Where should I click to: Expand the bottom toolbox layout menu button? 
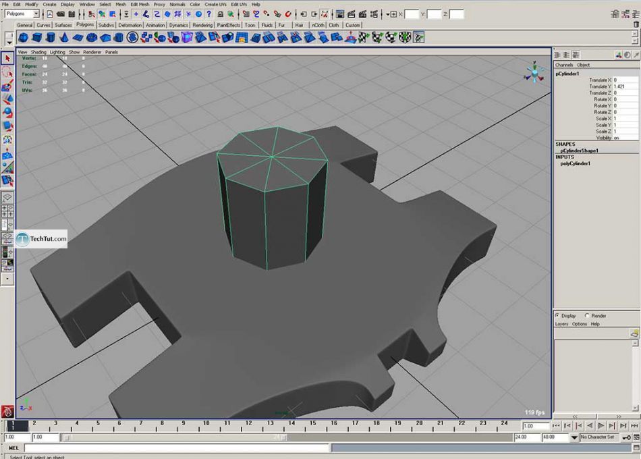(7, 279)
